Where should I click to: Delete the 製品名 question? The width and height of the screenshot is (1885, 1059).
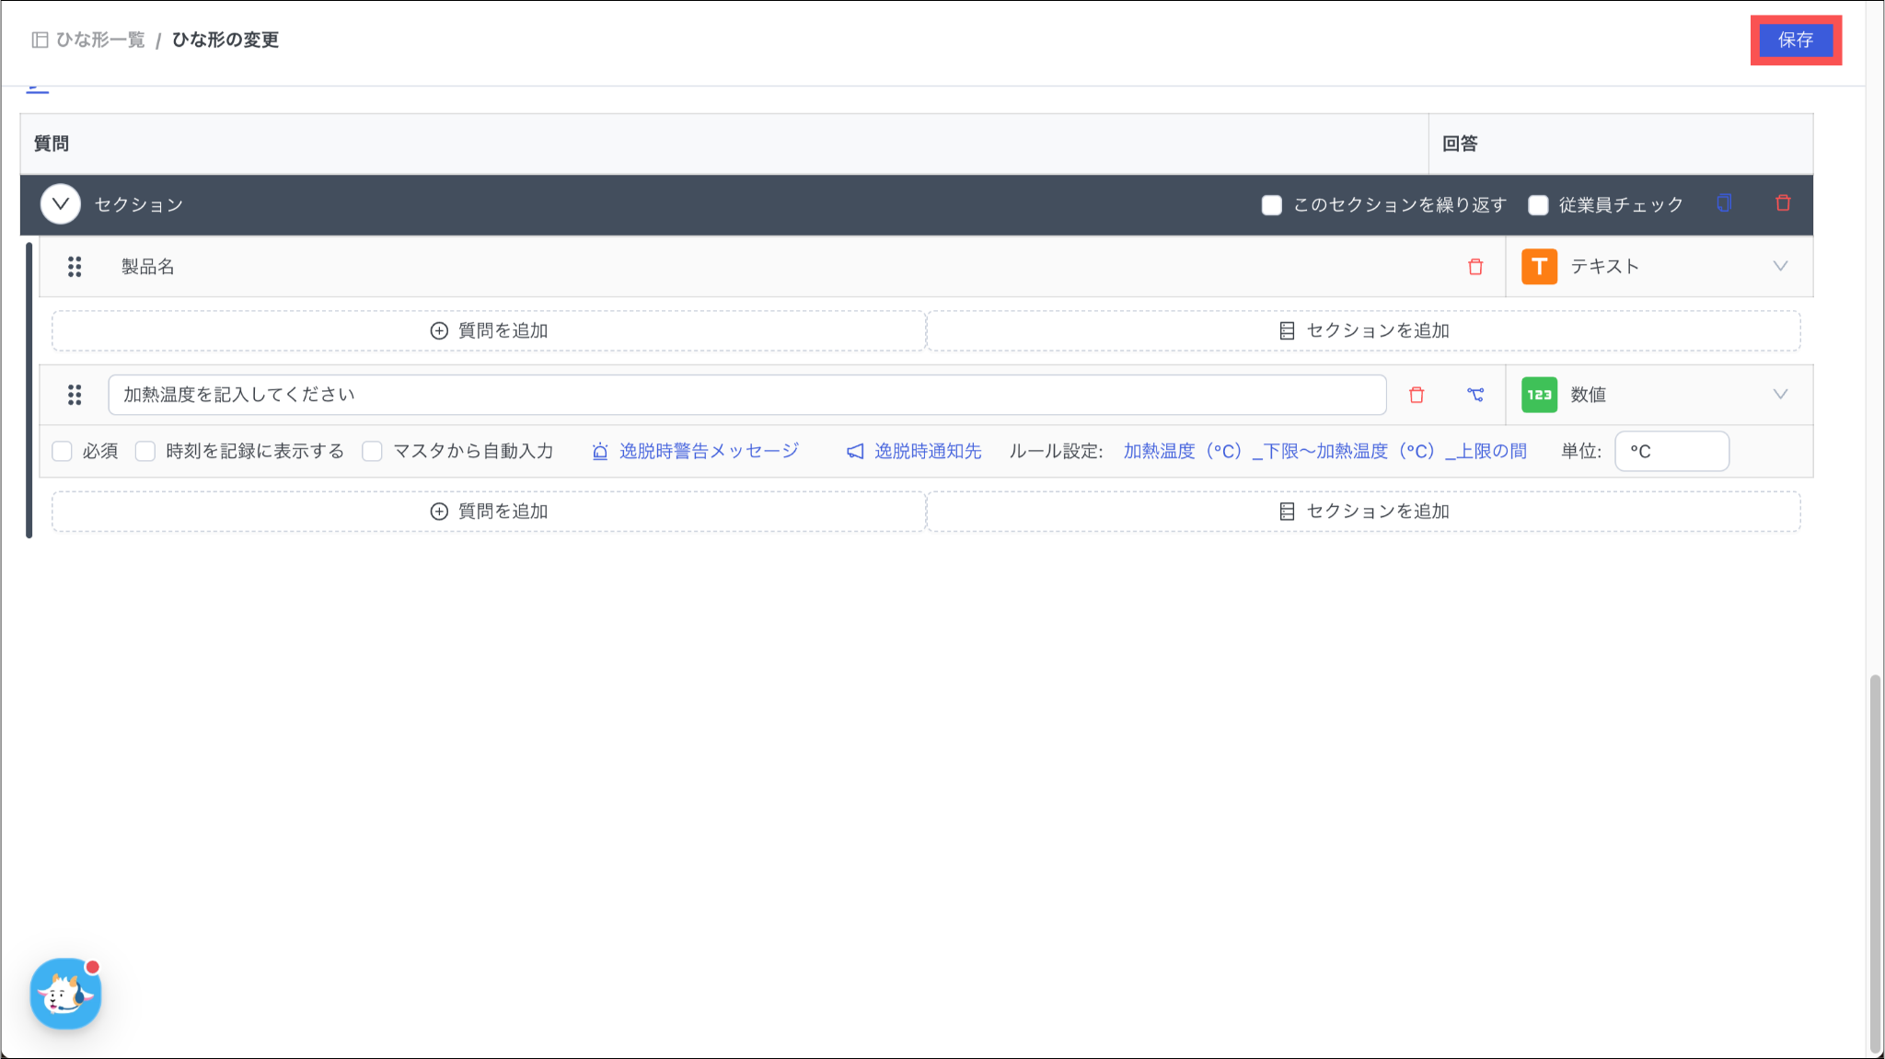pos(1475,267)
